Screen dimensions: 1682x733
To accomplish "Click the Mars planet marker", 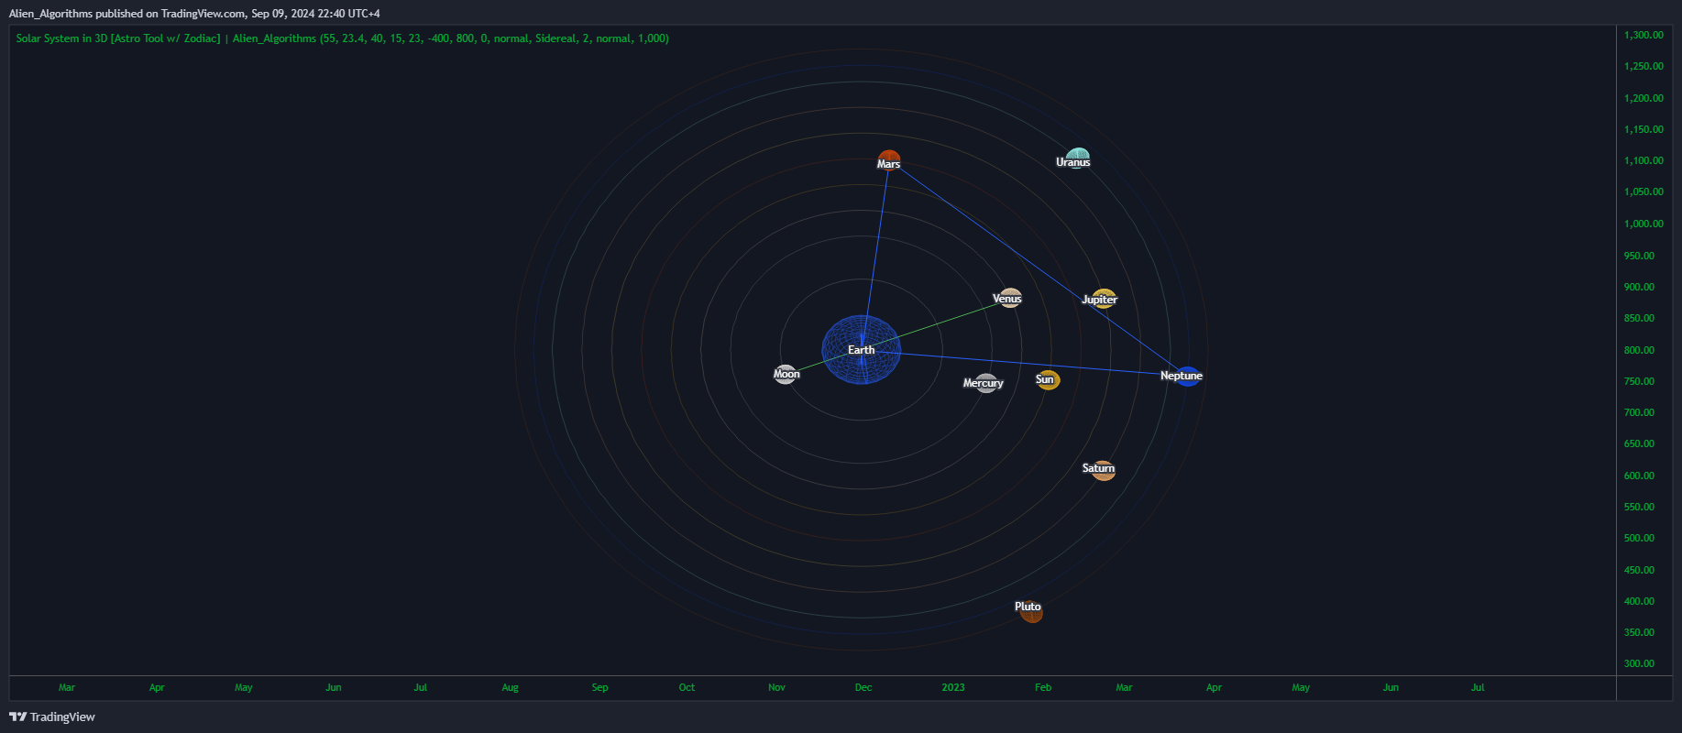I will (889, 160).
